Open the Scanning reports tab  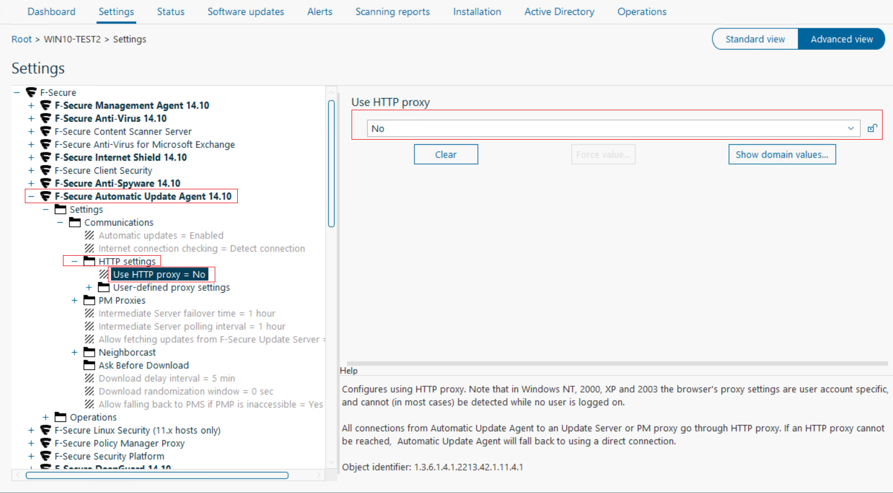click(393, 12)
